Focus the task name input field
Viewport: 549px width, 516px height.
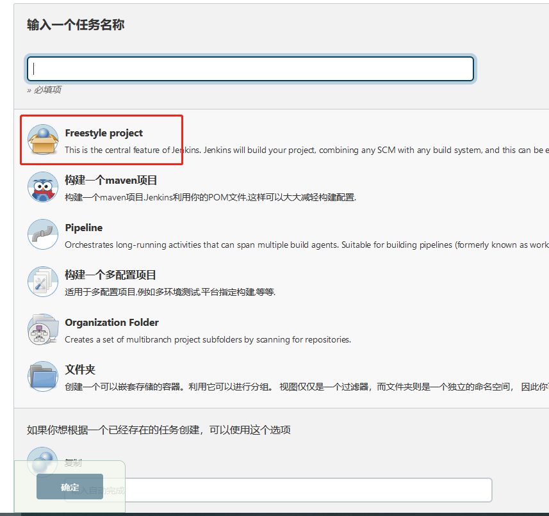tap(250, 69)
